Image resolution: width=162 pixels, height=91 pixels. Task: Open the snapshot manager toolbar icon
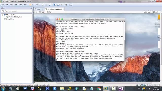point(50,5)
